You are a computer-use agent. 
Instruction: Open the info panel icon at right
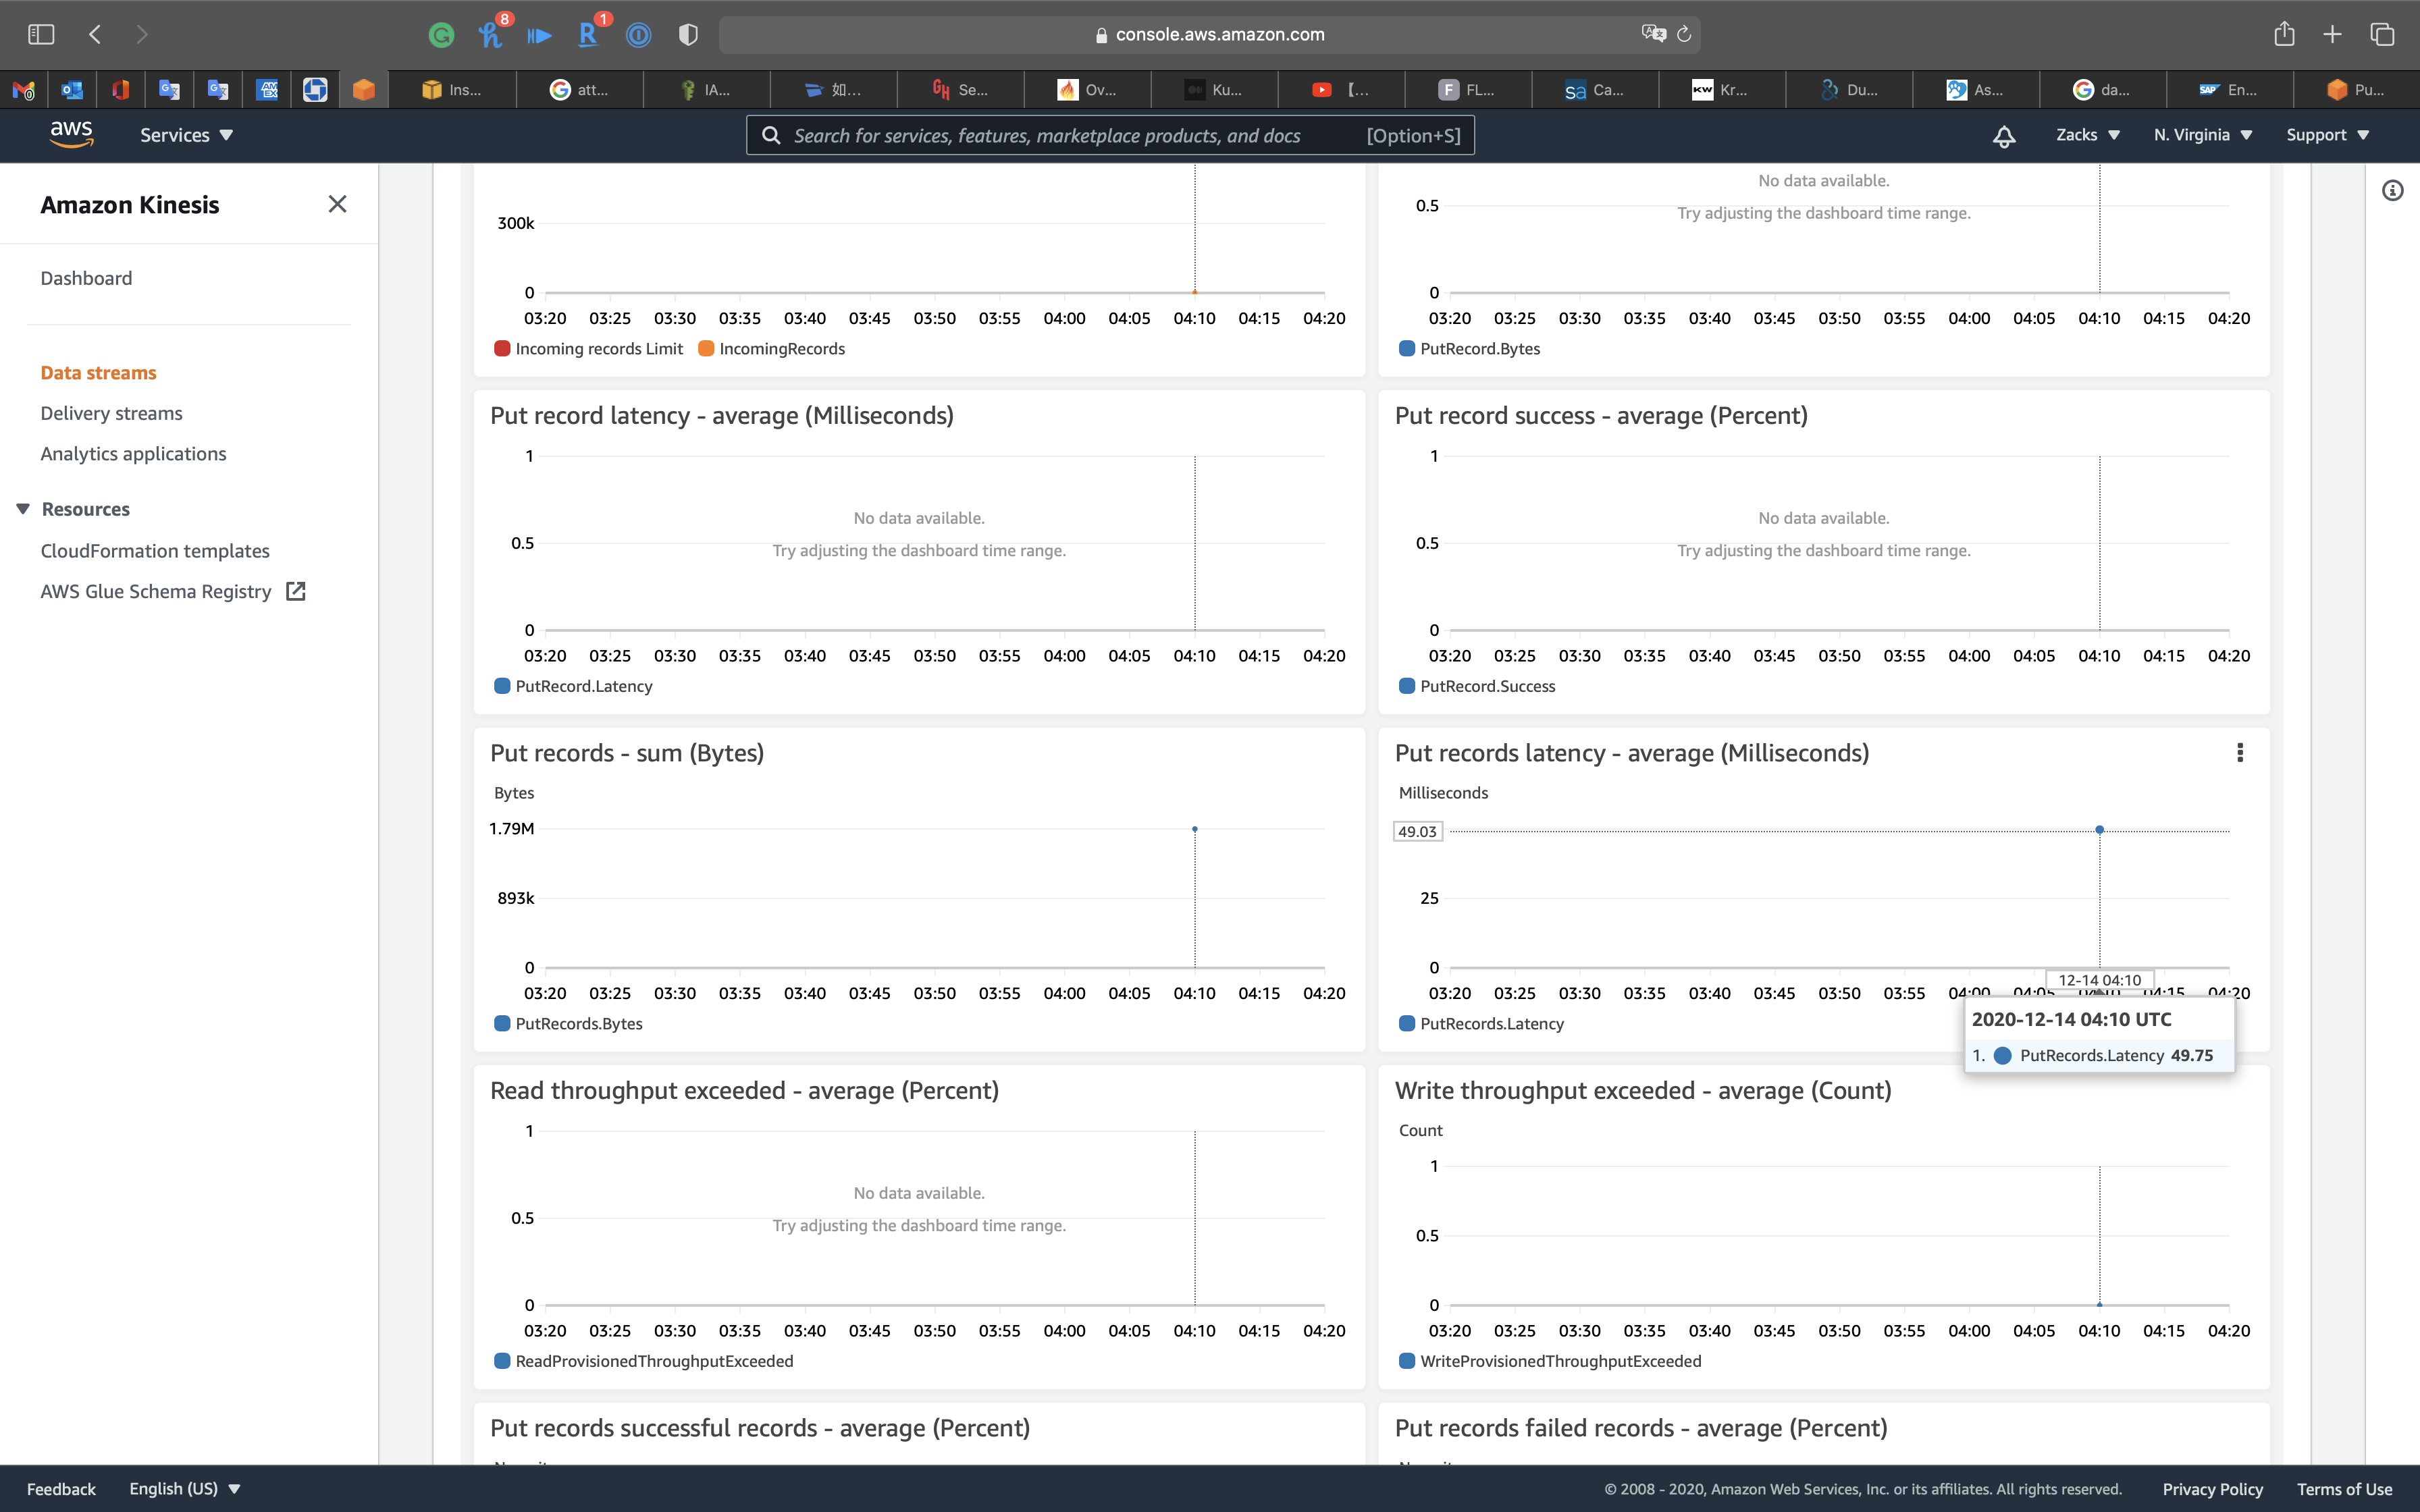point(2392,190)
